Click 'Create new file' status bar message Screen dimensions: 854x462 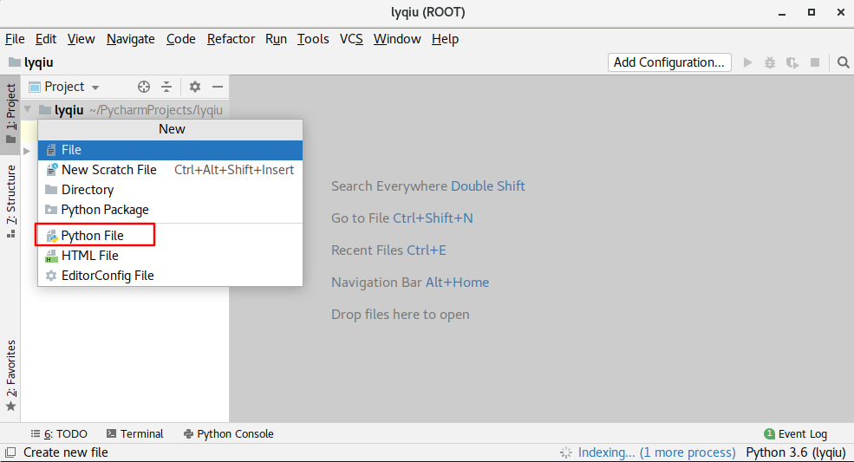click(x=65, y=452)
